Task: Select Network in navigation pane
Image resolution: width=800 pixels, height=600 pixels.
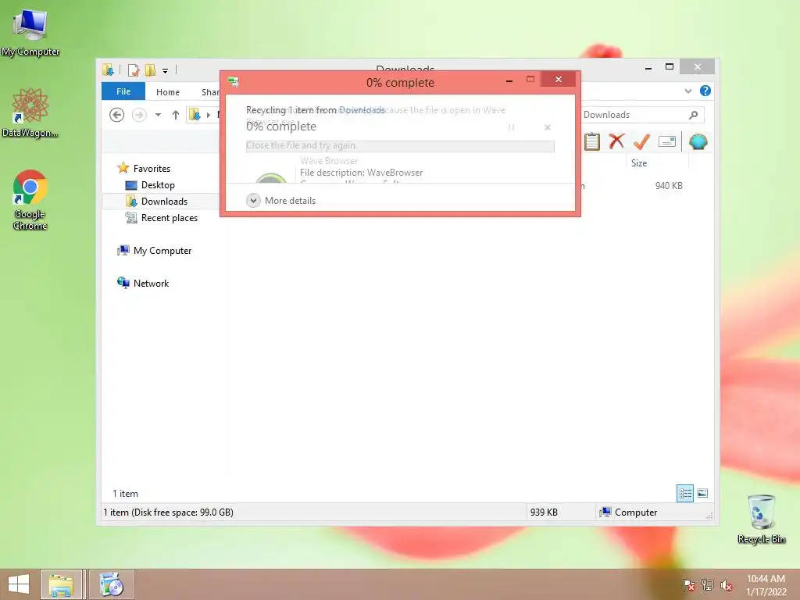Action: click(151, 283)
